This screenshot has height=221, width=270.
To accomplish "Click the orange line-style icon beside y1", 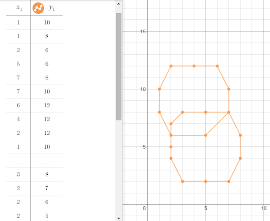I will [x=38, y=8].
